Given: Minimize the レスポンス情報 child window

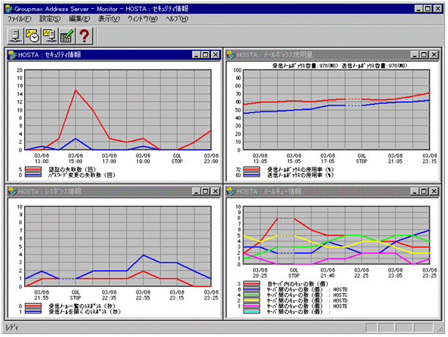Looking at the screenshot, I should [x=196, y=192].
